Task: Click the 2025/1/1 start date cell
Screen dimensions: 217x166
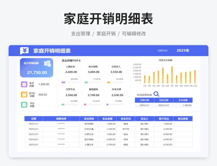Action: click(144, 105)
